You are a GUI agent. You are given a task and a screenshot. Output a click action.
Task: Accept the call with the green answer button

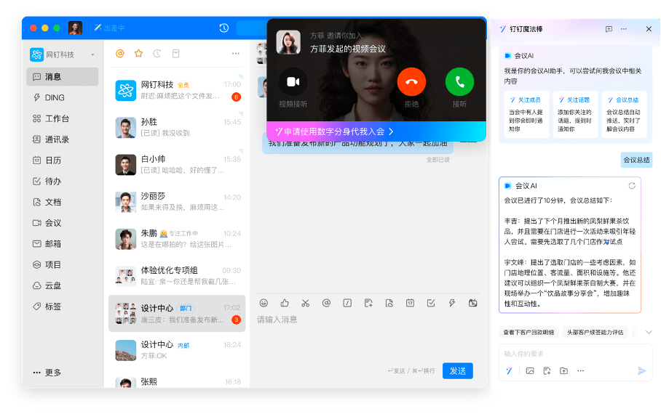pos(459,81)
